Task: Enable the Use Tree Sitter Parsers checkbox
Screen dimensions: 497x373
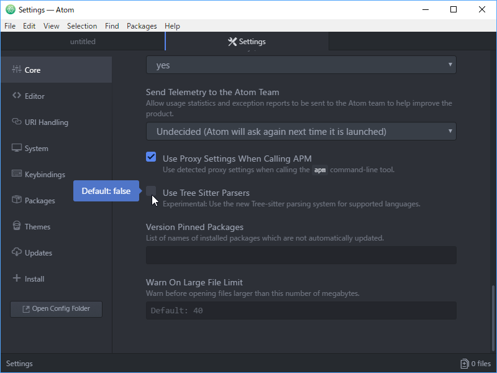Action: (x=151, y=191)
